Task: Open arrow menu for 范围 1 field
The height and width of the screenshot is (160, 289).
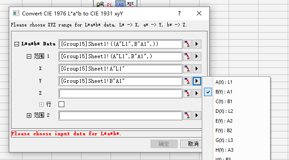Action: [197, 56]
